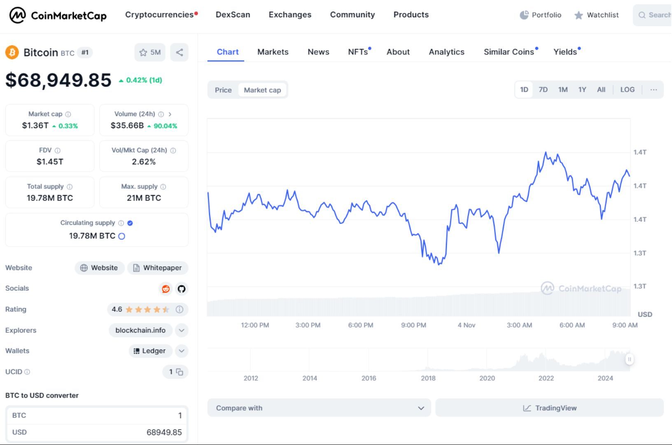Click the share icon next to Bitcoin
This screenshot has width=672, height=445.
[179, 52]
